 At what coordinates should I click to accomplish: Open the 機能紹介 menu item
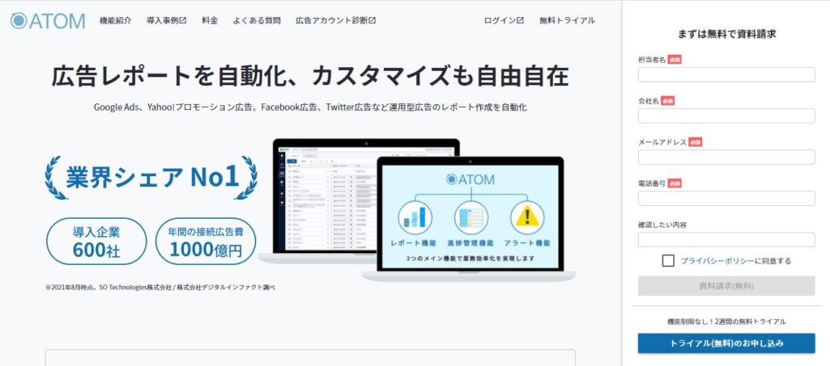click(116, 20)
